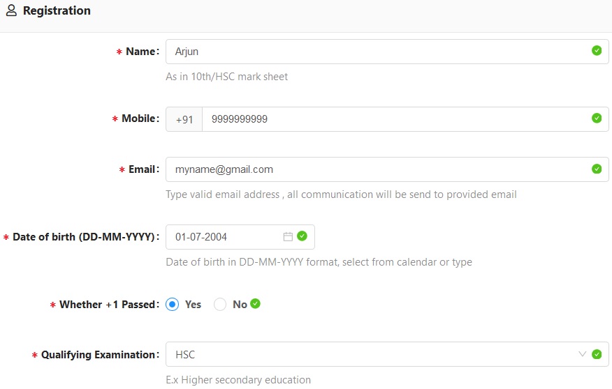
Task: Click green checkmark next to date of birth
Action: pyautogui.click(x=302, y=236)
